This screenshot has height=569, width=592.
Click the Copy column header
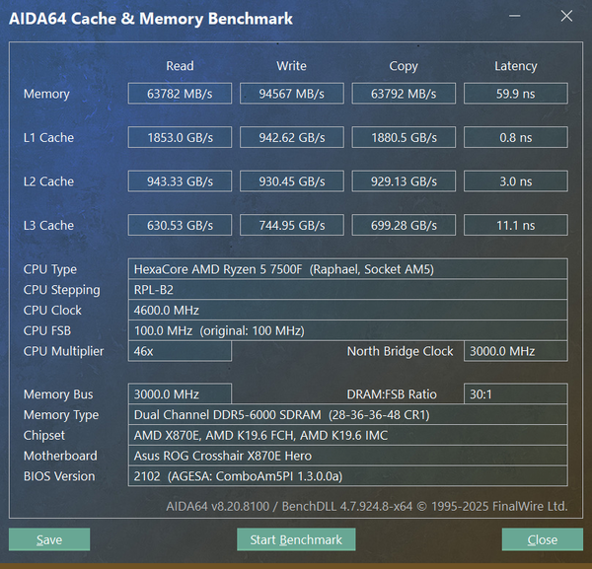(404, 66)
